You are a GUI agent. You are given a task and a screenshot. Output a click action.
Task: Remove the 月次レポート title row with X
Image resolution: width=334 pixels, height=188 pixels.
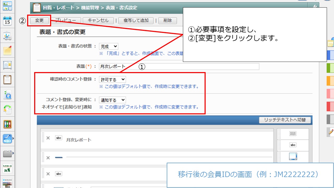(x=48, y=138)
